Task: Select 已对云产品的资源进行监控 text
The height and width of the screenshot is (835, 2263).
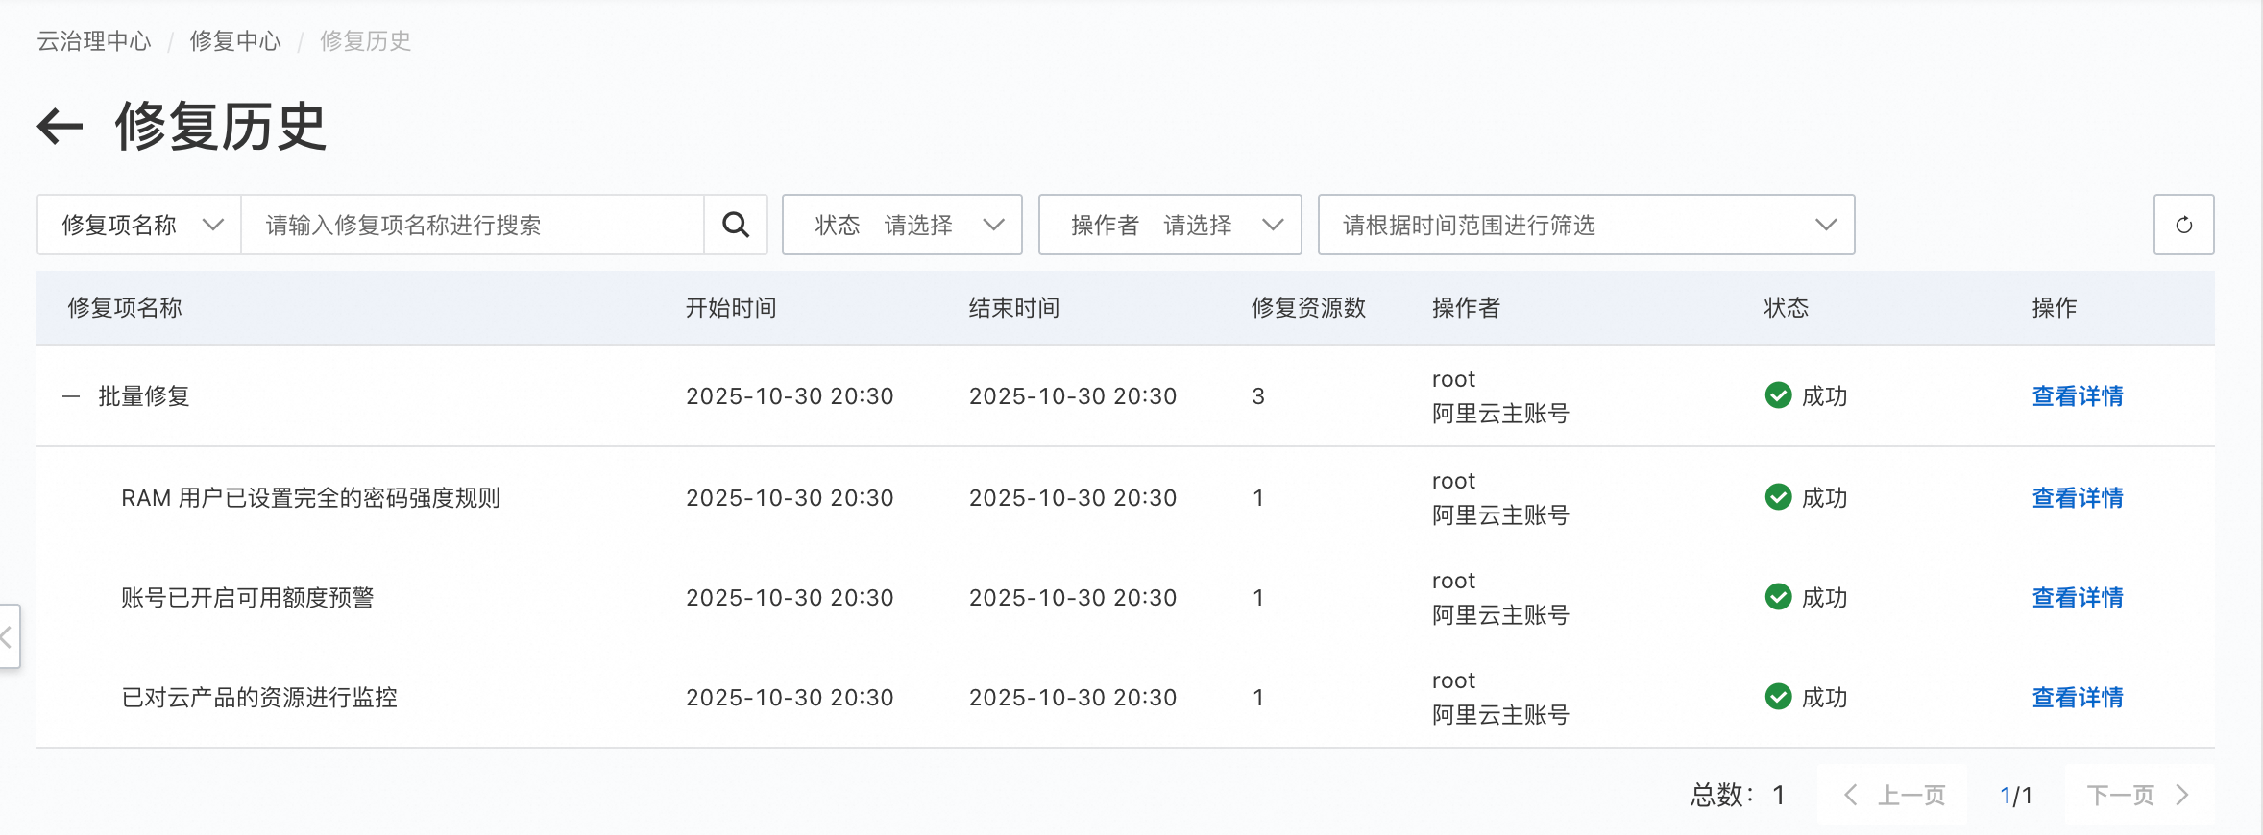Action: 259,698
